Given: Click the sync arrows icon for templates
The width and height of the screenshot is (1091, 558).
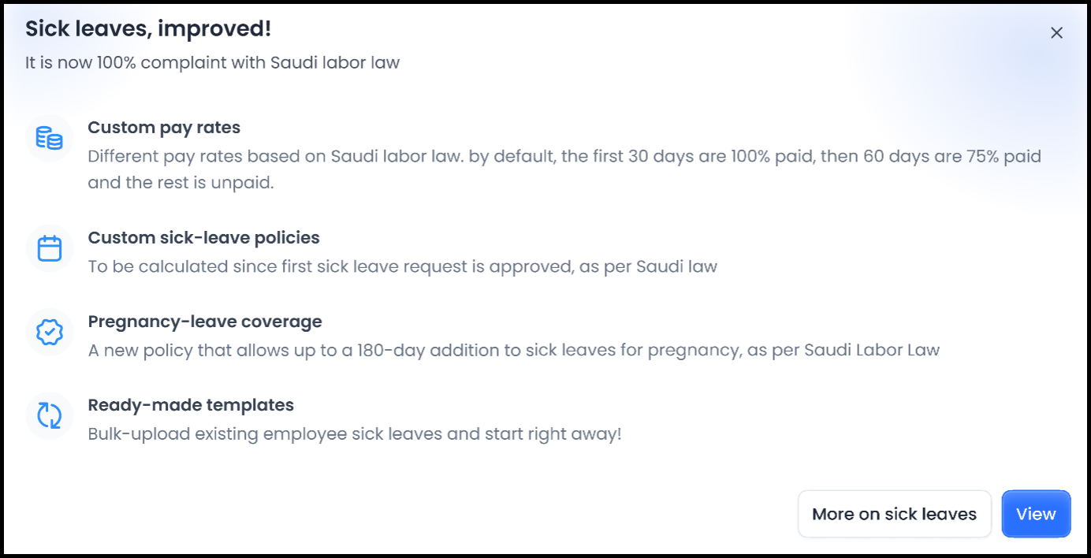Looking at the screenshot, I should 49,415.
